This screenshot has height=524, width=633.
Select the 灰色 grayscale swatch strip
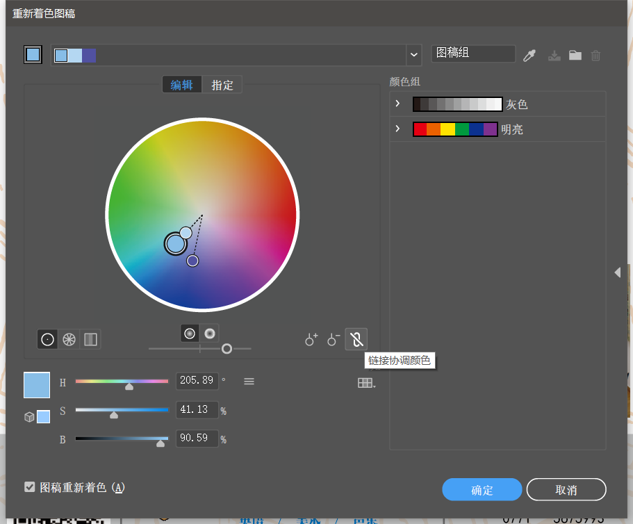coord(457,104)
